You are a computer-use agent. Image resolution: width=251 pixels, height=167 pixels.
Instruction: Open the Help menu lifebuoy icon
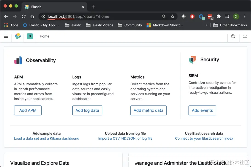[233, 36]
